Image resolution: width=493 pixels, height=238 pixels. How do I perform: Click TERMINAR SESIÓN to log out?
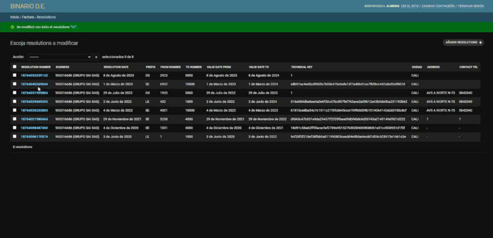click(x=471, y=6)
